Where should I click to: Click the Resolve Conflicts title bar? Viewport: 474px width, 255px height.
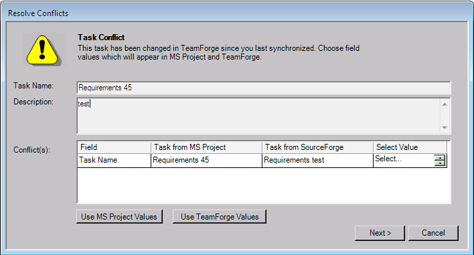[237, 13]
